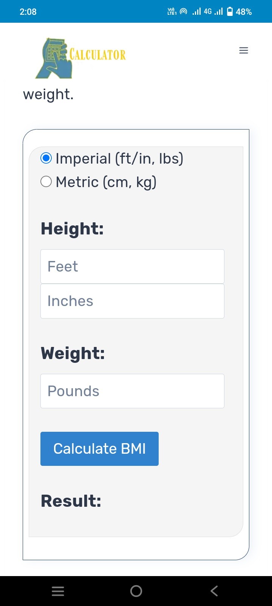The image size is (272, 606).
Task: Tap the Calculator site logo
Action: click(81, 58)
